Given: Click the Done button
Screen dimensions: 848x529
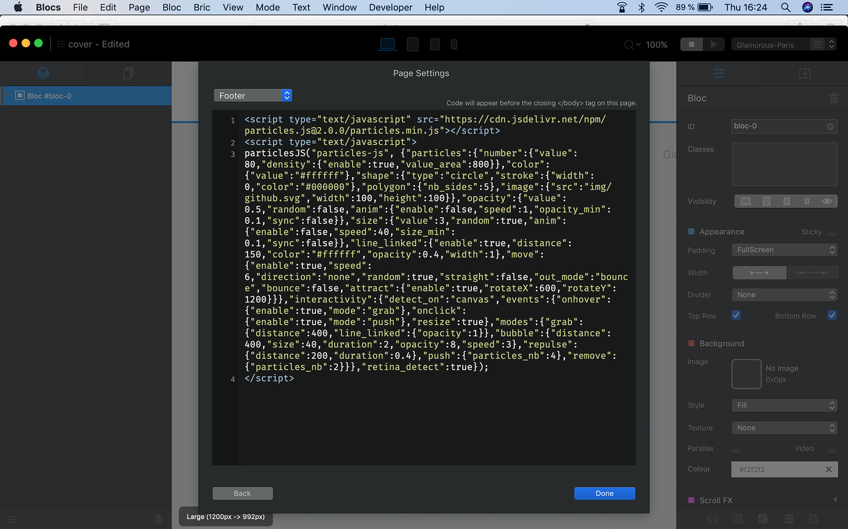Looking at the screenshot, I should click(x=604, y=493).
